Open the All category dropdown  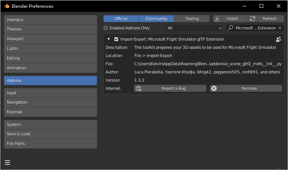[x=194, y=28]
